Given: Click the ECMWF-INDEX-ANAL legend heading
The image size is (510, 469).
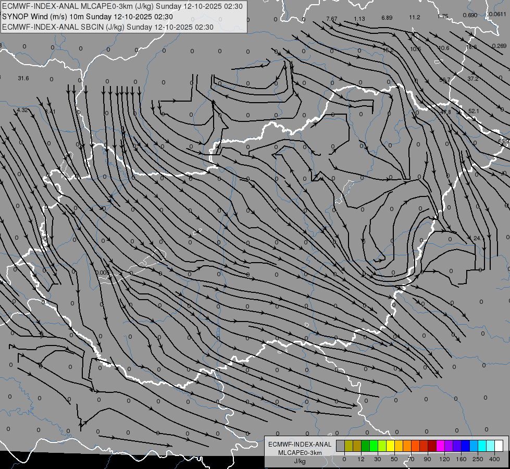Looking at the screenshot, I should tap(300, 445).
